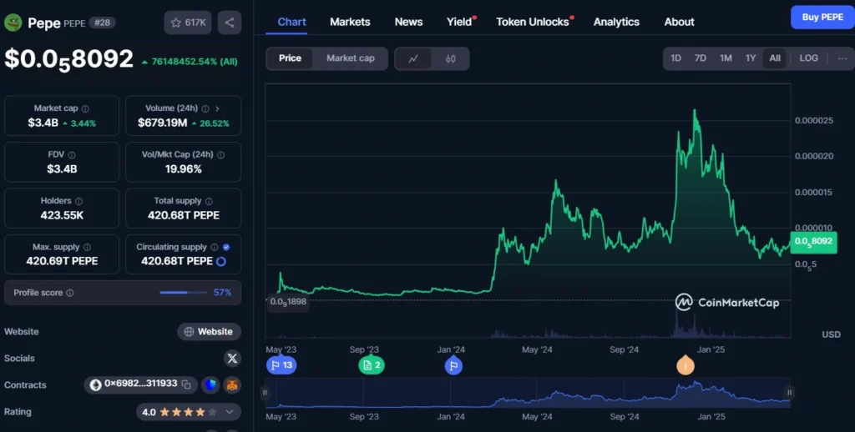Viewport: 855px width, 432px height.
Task: Set chart range to All
Action: (x=775, y=58)
